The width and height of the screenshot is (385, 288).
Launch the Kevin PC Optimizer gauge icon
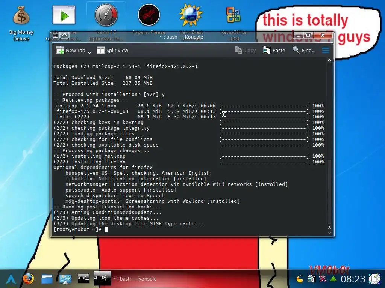point(106,15)
